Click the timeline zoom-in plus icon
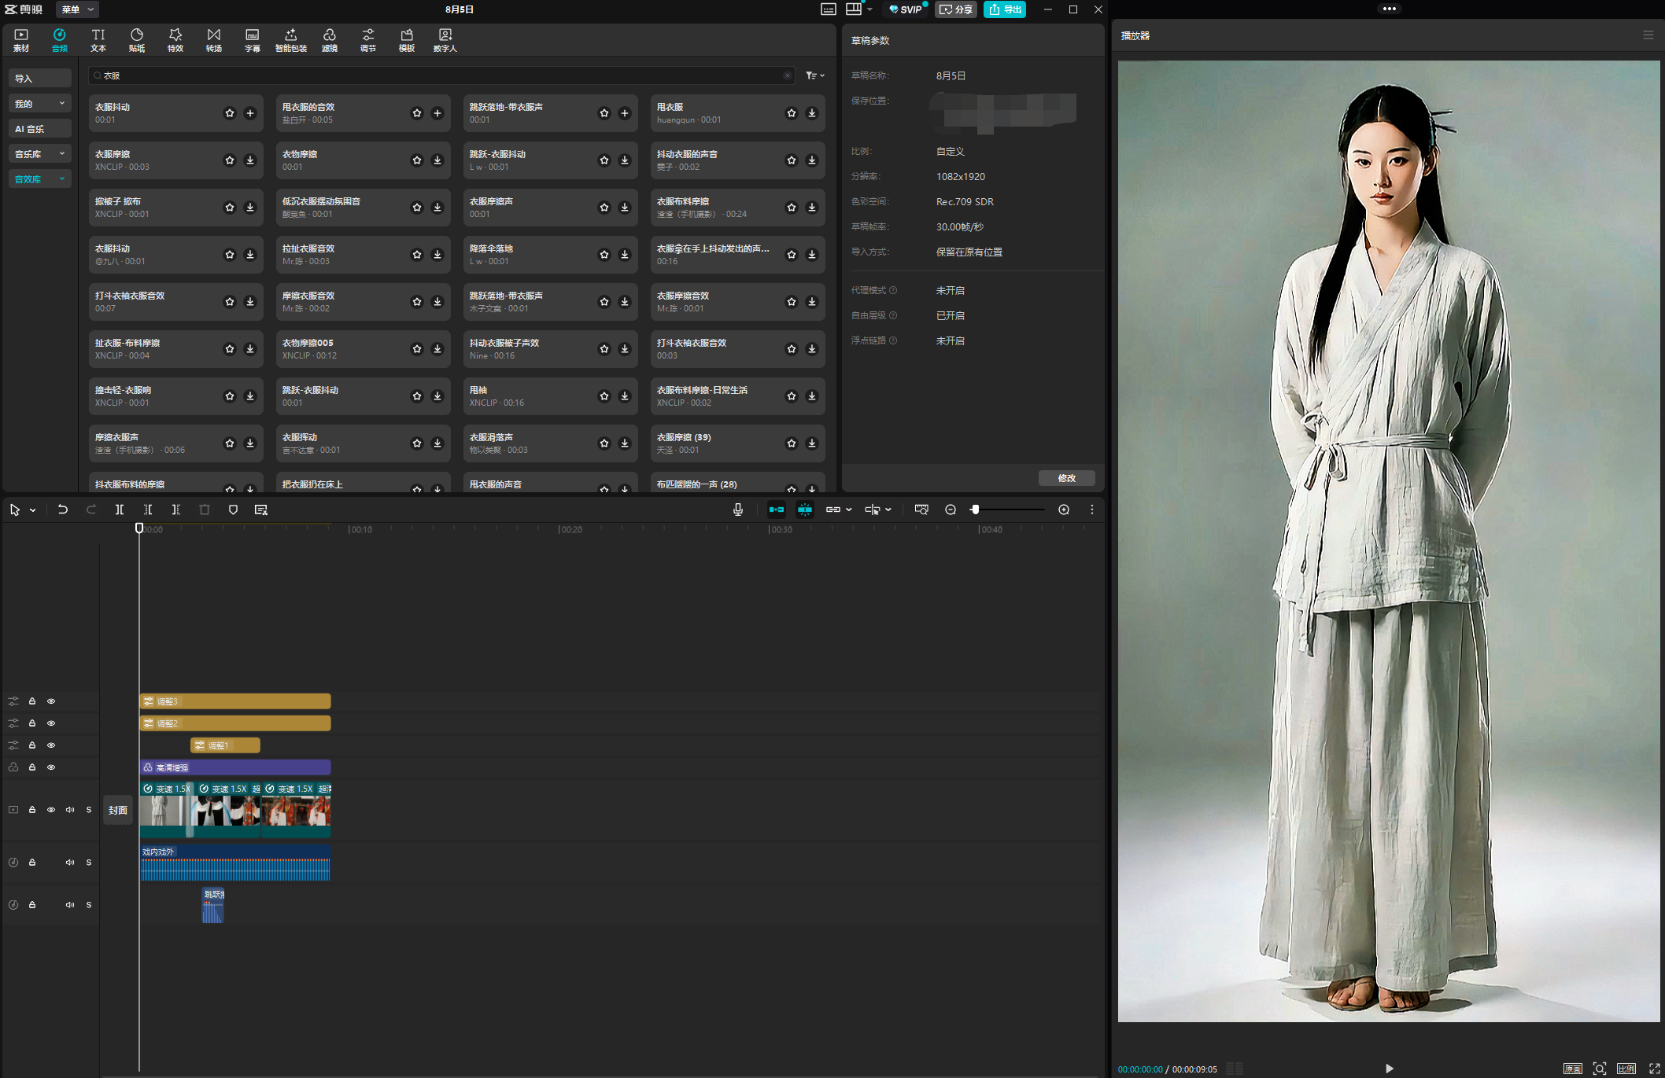 [x=1064, y=510]
